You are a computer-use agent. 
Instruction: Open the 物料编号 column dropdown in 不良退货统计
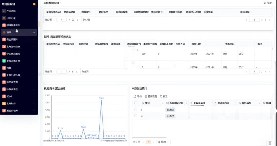pos(259,103)
